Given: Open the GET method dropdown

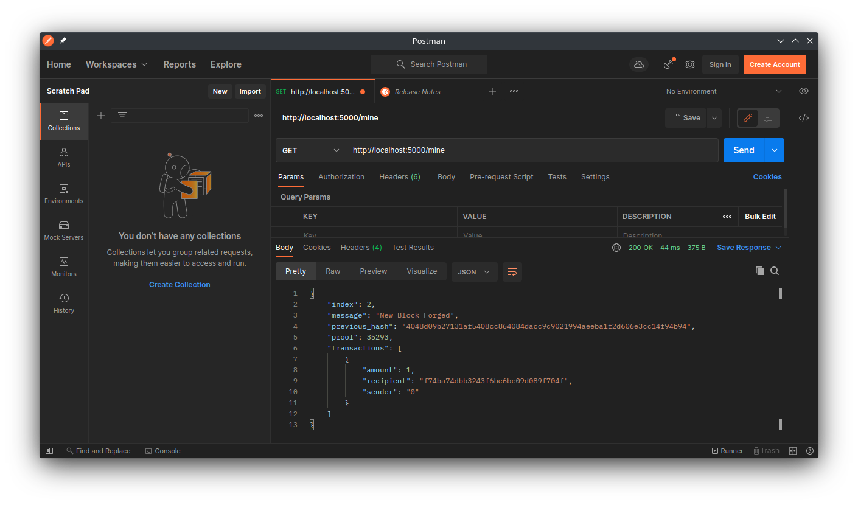Looking at the screenshot, I should click(310, 150).
